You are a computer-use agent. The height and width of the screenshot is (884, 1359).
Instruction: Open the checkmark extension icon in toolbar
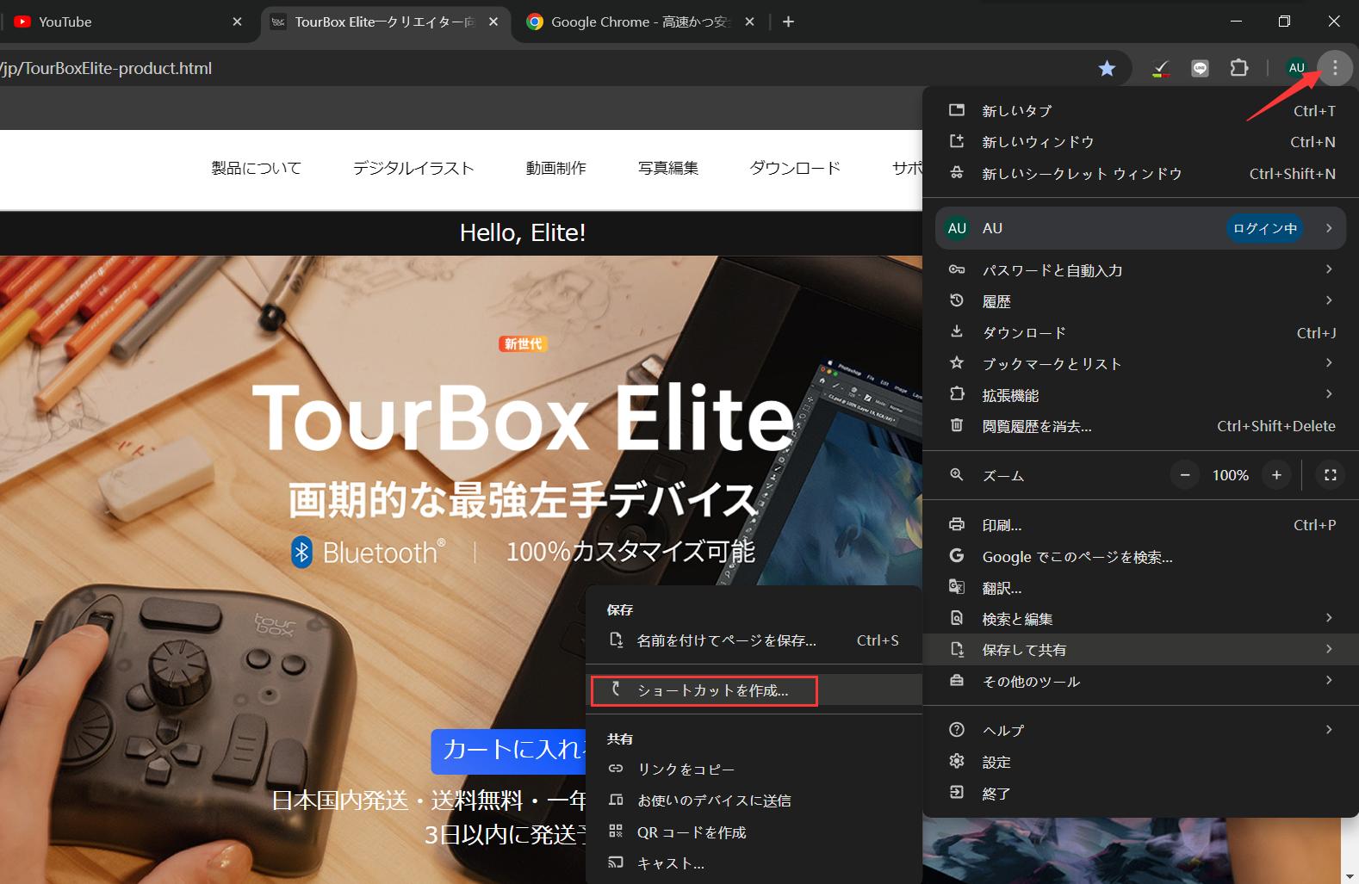pos(1160,68)
